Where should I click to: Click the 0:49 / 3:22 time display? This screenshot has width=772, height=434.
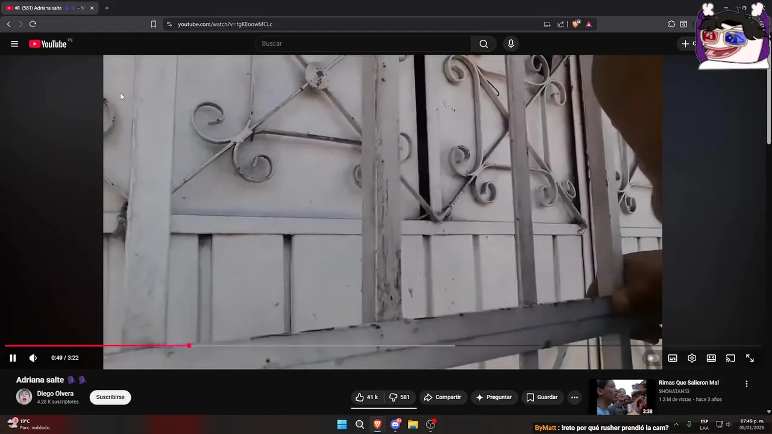point(64,358)
